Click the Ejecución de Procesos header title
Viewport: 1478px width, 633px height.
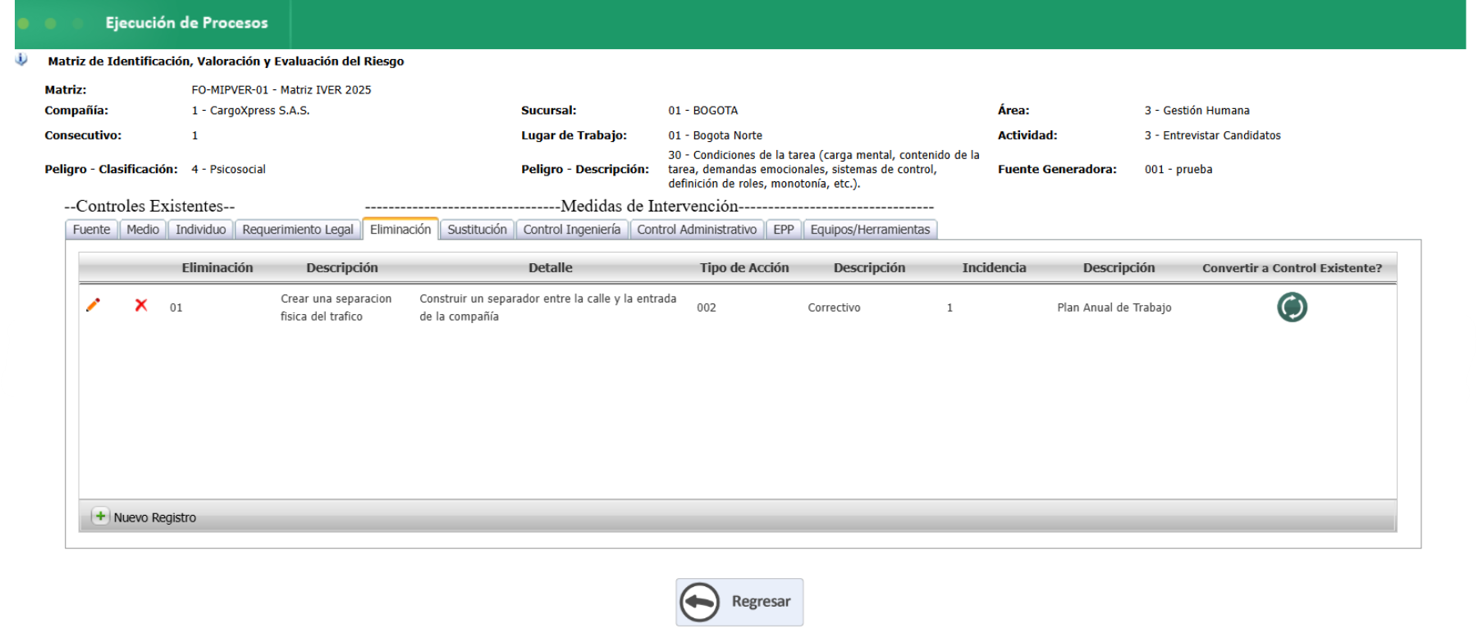[x=186, y=23]
